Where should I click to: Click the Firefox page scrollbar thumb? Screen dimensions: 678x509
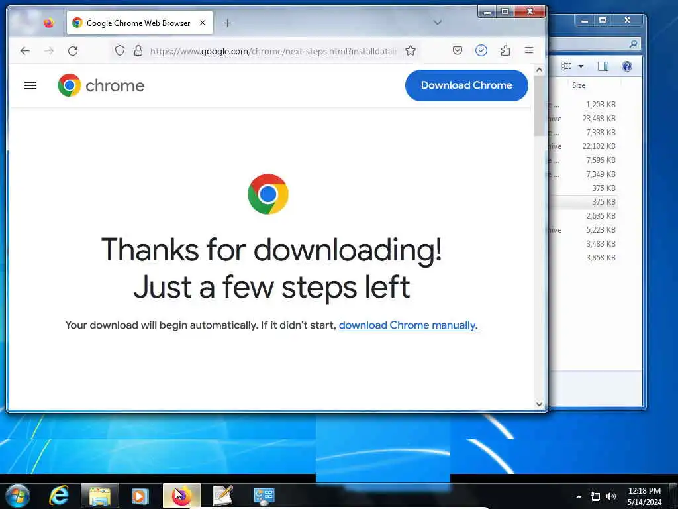[x=539, y=105]
